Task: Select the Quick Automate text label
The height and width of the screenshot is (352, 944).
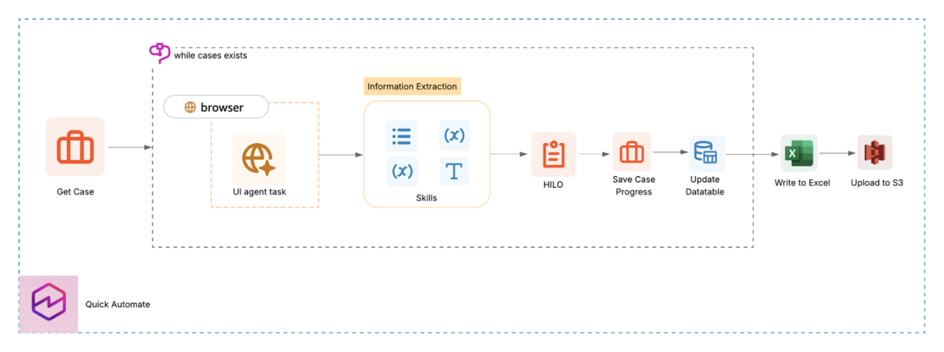Action: pos(118,304)
